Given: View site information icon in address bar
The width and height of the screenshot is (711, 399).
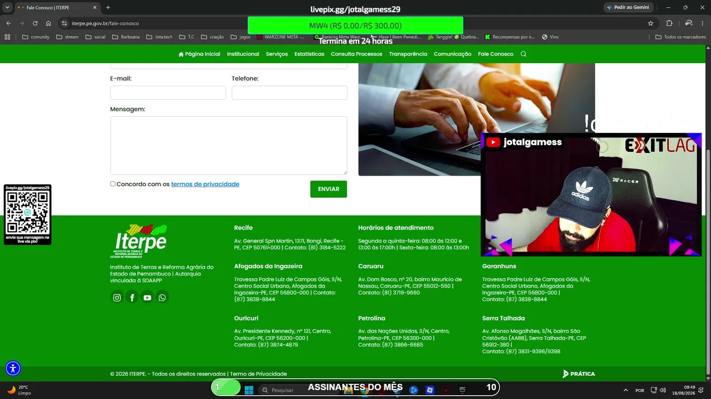Looking at the screenshot, I should click(x=64, y=23).
